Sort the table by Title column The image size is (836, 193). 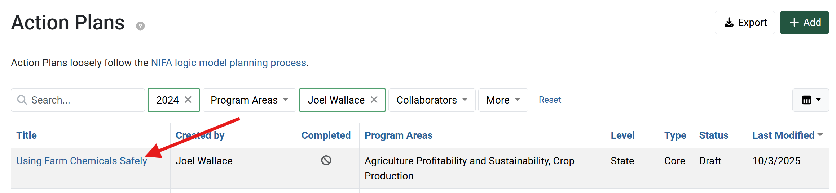click(x=27, y=135)
